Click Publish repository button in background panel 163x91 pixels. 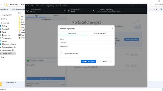[132, 40]
